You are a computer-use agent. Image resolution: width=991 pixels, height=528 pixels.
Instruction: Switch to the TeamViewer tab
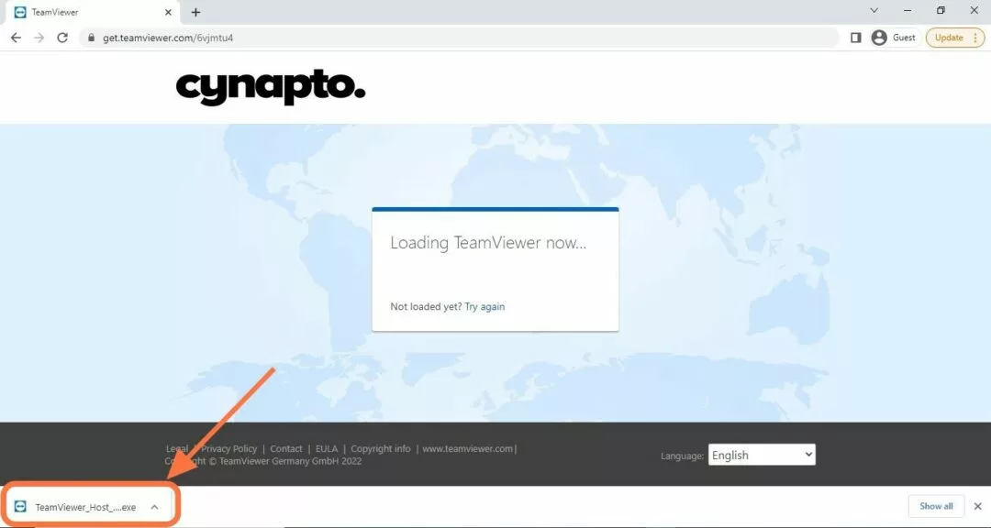pos(88,12)
